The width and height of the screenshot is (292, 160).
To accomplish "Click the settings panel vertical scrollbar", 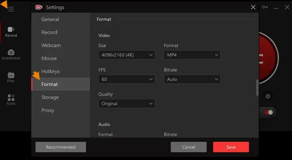I will pyautogui.click(x=257, y=88).
